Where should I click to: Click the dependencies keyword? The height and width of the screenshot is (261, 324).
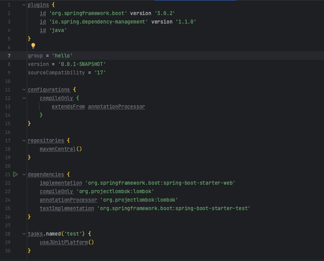click(46, 174)
